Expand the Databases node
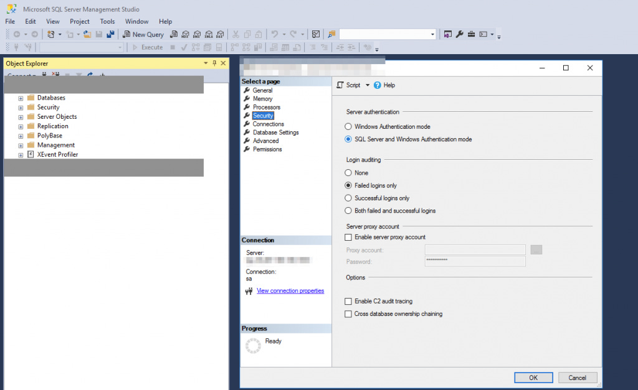 coord(21,98)
